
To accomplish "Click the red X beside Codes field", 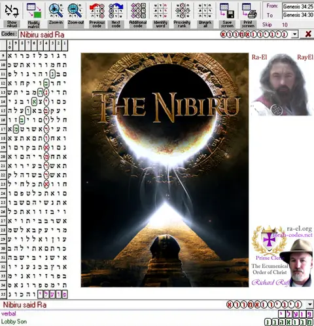I will click(308, 34).
